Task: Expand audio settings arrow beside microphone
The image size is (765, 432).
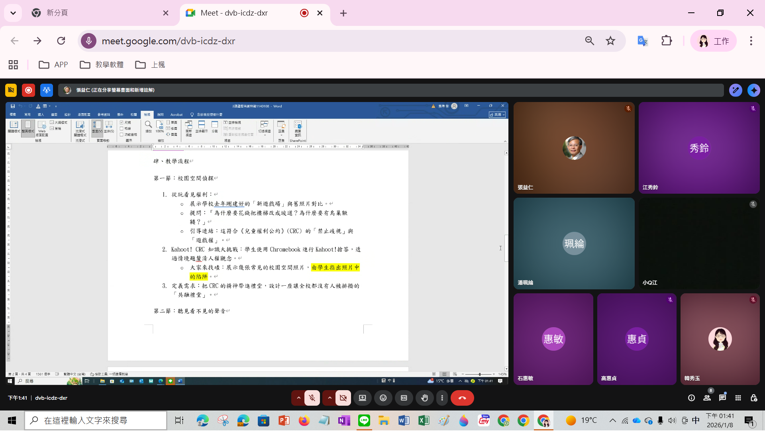Action: 298,399
